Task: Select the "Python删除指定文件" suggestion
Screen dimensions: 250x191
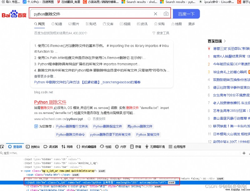Action: 107,126
